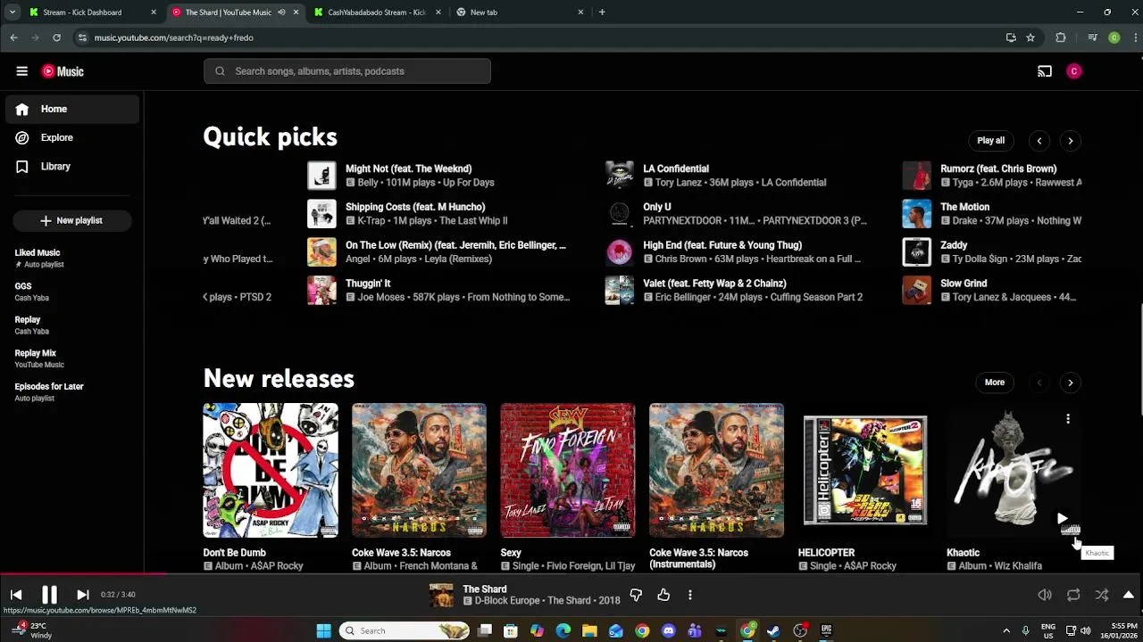This screenshot has height=642, width=1143.
Task: Open the hamburger guide menu
Action: (x=21, y=71)
